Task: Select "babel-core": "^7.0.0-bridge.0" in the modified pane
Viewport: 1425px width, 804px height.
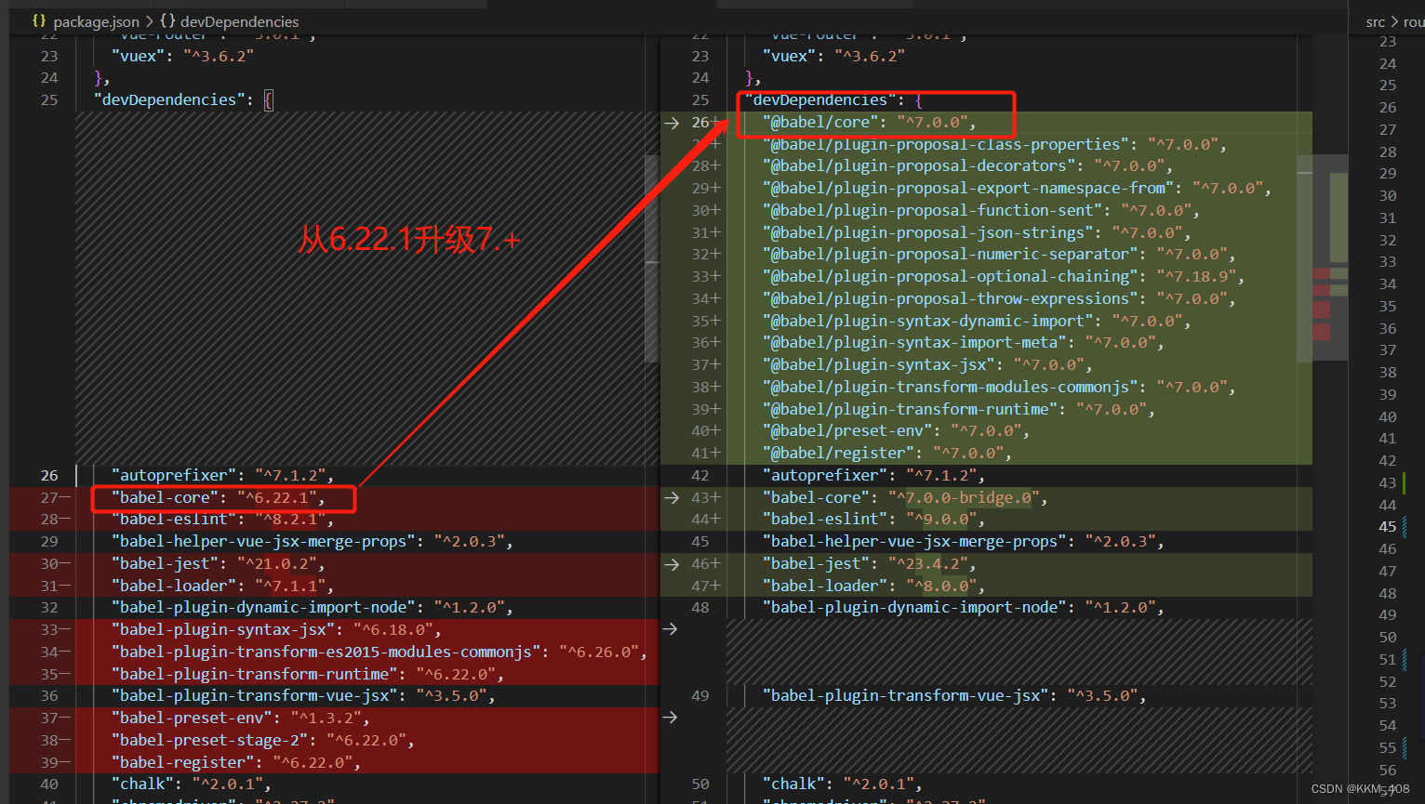Action: coord(905,497)
